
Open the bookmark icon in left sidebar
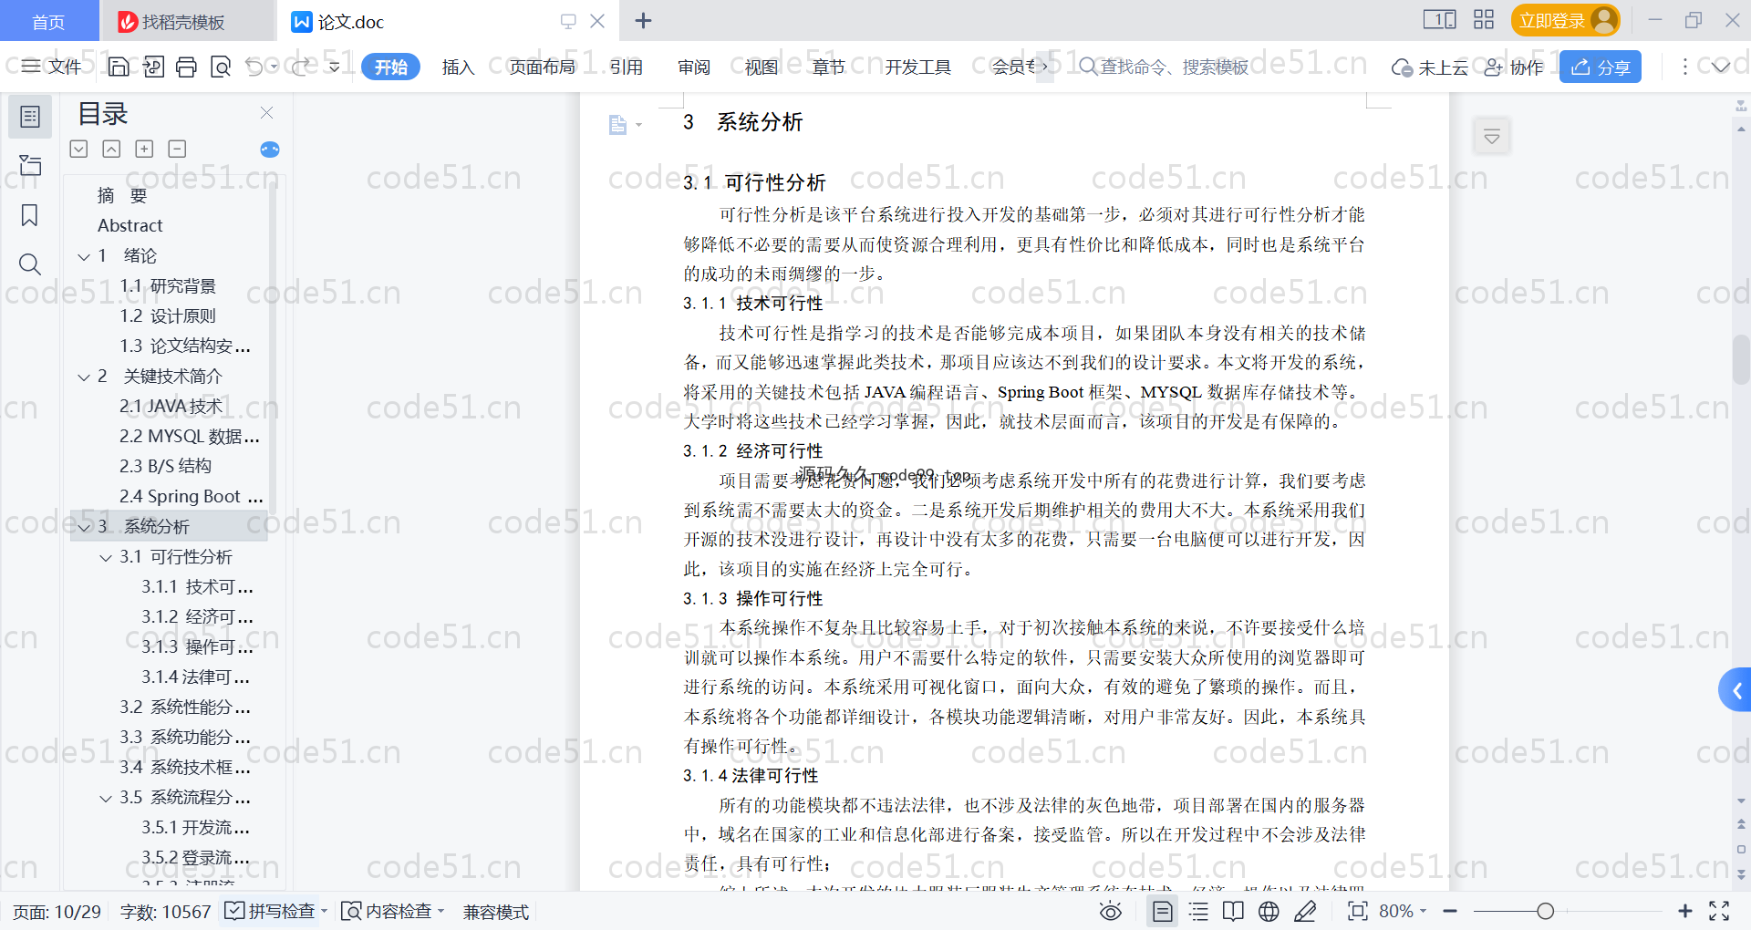(x=30, y=215)
